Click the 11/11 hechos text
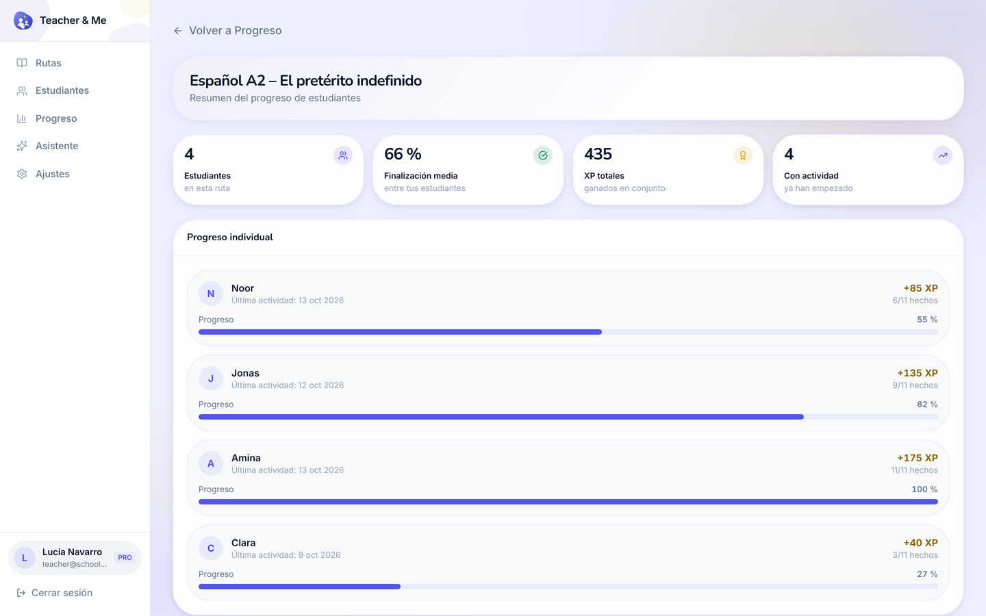 (914, 470)
